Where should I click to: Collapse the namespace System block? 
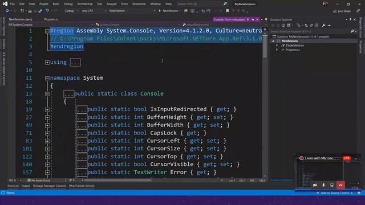click(x=47, y=78)
